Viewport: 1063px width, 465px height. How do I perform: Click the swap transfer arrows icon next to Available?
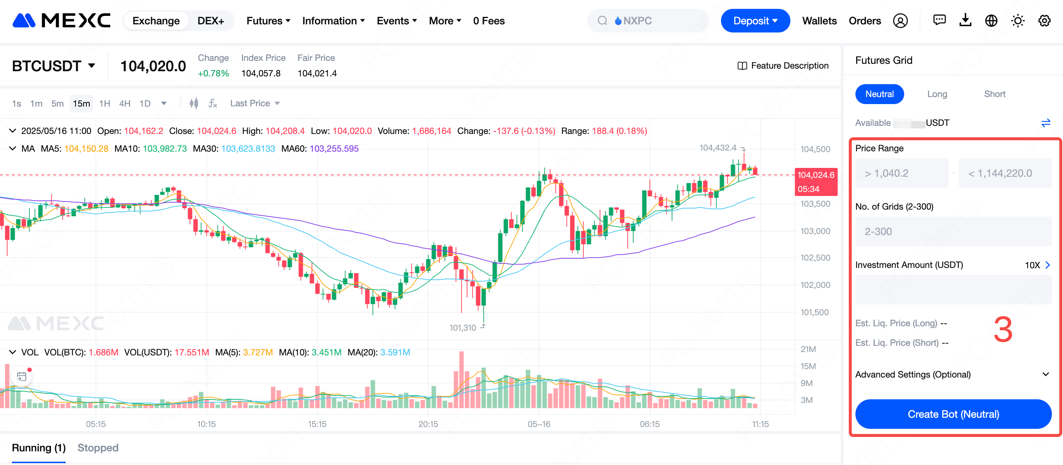tap(1046, 123)
